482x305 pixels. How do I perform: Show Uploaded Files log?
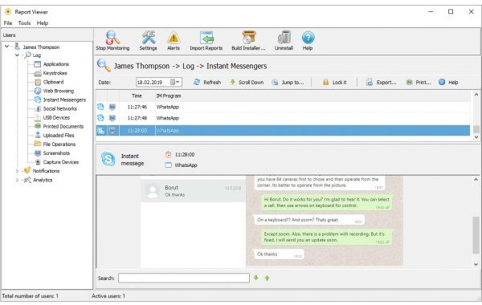pos(59,136)
